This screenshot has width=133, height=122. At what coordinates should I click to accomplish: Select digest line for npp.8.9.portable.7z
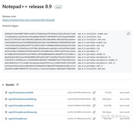click(x=52, y=51)
